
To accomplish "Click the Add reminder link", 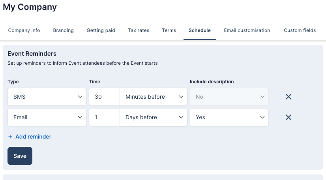I will pos(30,137).
